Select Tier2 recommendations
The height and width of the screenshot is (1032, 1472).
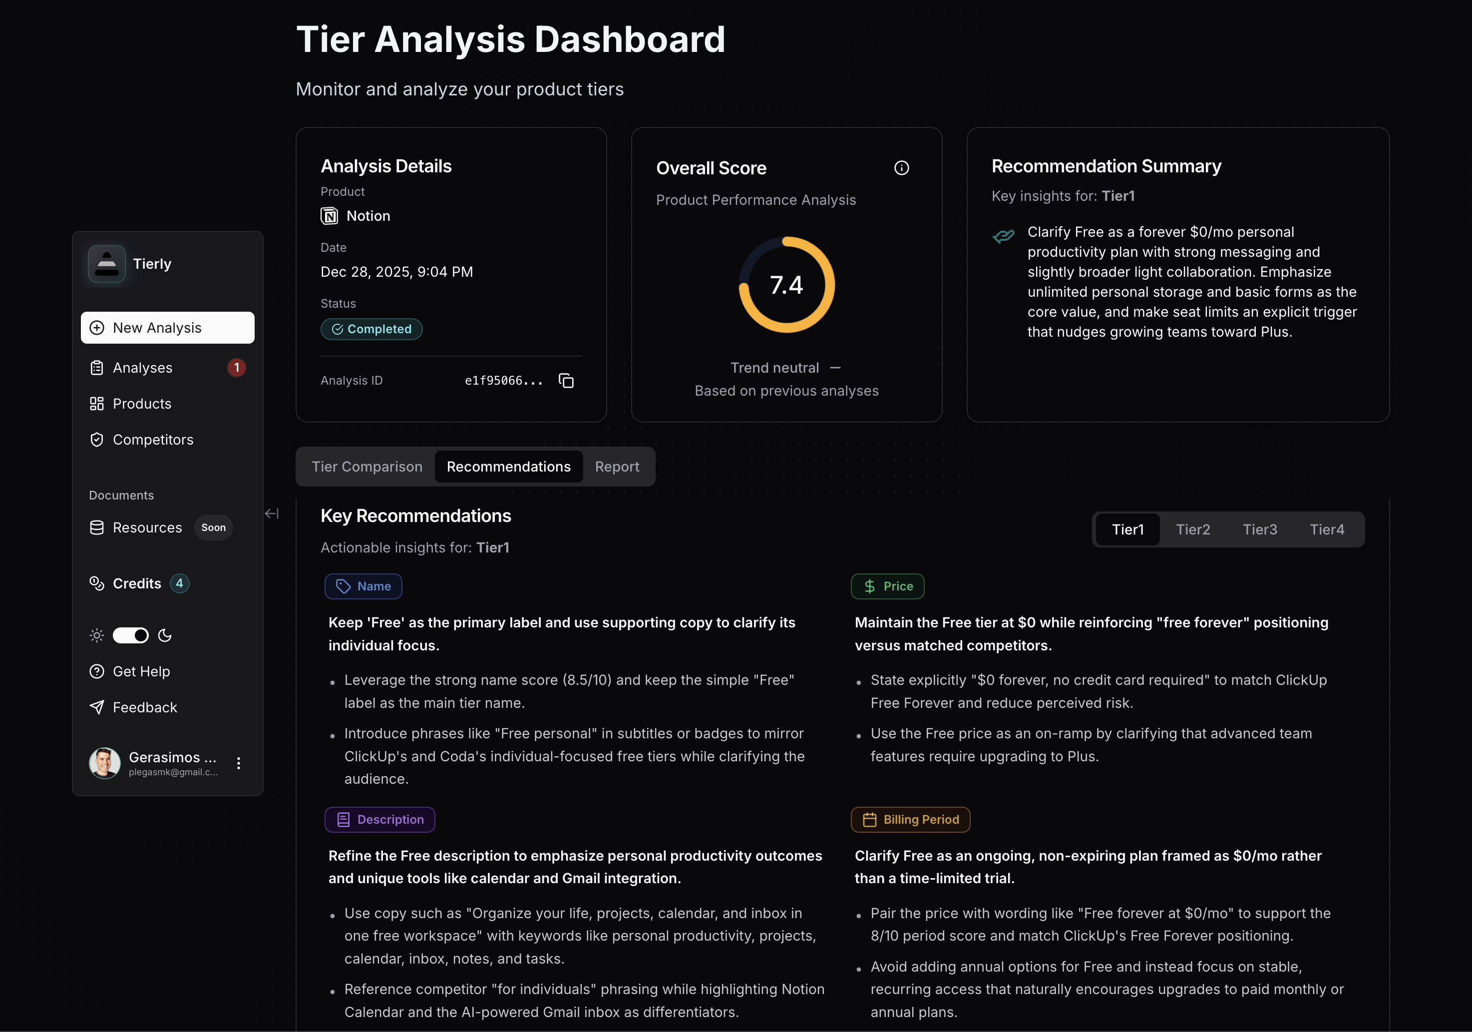tap(1192, 529)
